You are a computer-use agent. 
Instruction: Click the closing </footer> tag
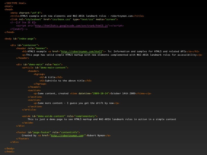[22, 139]
